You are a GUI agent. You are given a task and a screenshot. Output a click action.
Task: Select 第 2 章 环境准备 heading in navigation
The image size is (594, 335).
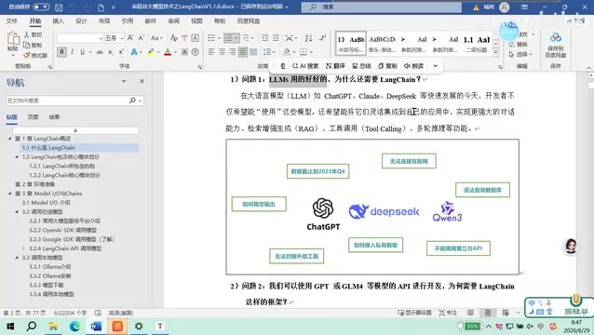point(34,184)
